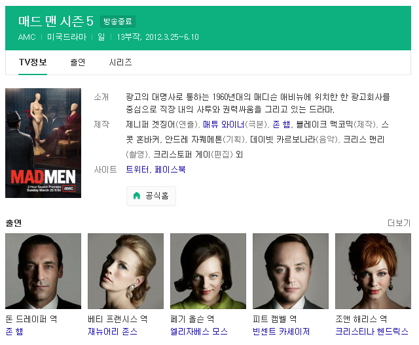Open 매튜 와이너 writer link
The width and height of the screenshot is (419, 345).
coord(223,125)
